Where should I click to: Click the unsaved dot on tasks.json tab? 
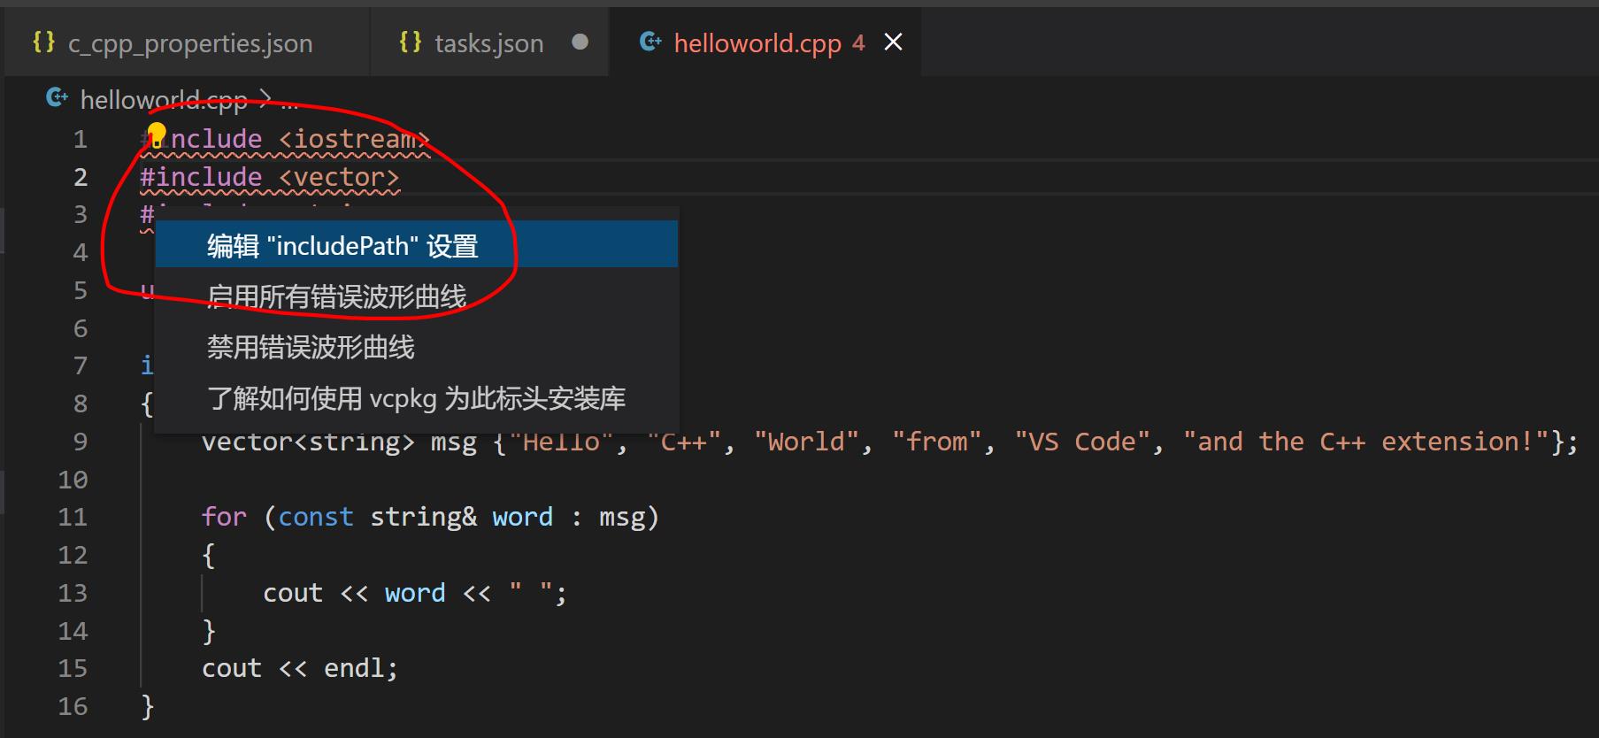580,42
